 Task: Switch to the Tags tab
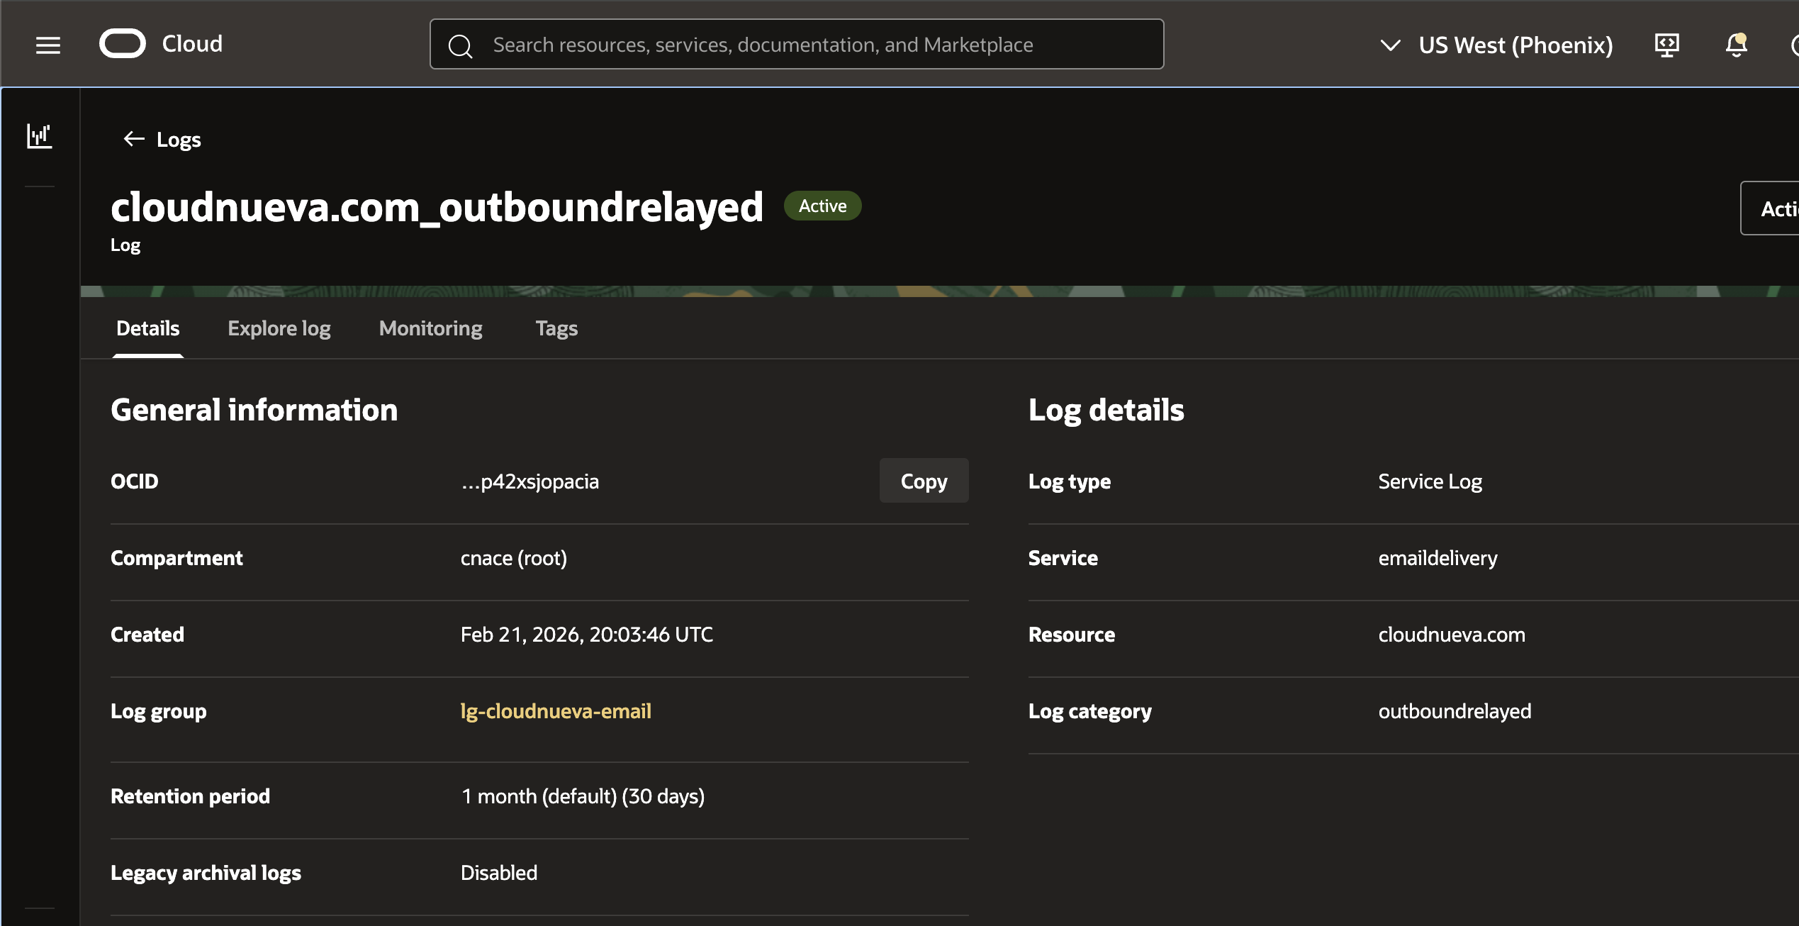click(x=556, y=328)
